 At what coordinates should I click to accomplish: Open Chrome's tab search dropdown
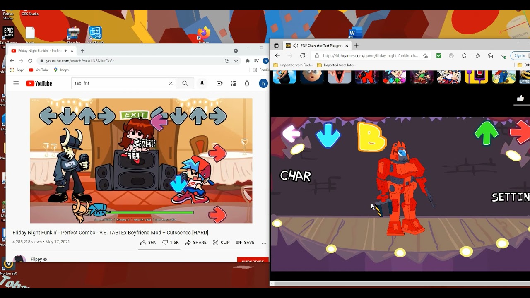236,50
